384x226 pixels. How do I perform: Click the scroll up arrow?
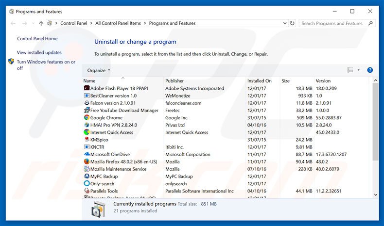[376, 80]
